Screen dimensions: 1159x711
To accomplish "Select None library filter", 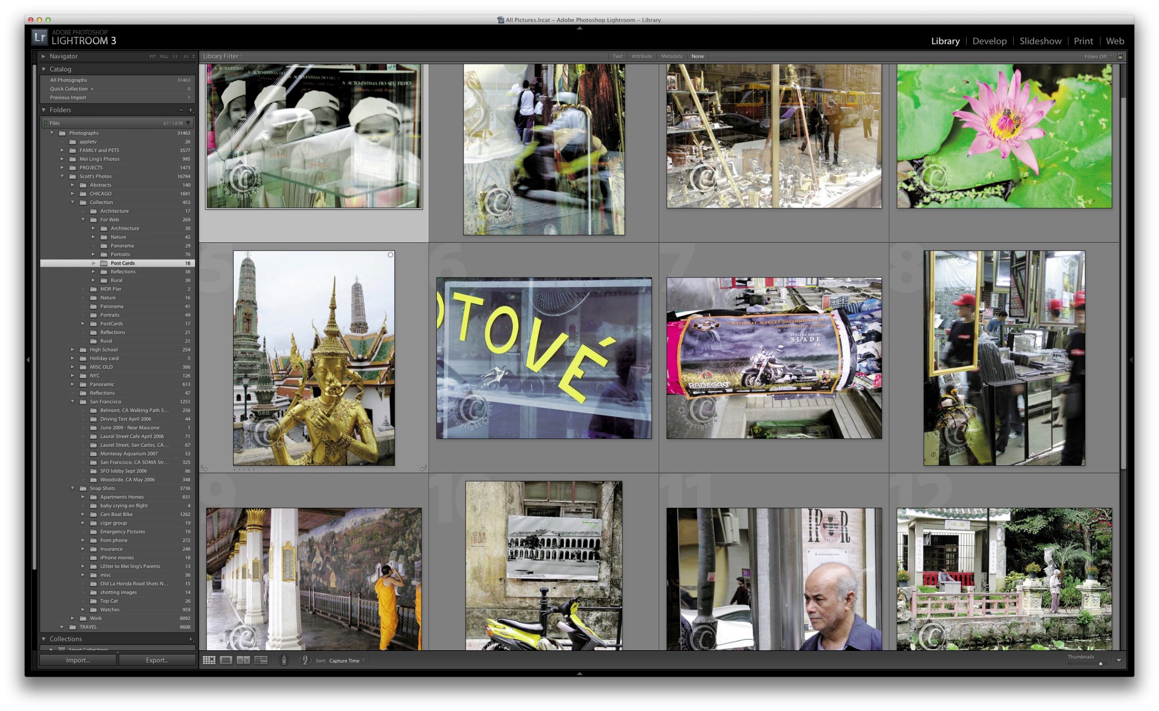I will click(698, 57).
